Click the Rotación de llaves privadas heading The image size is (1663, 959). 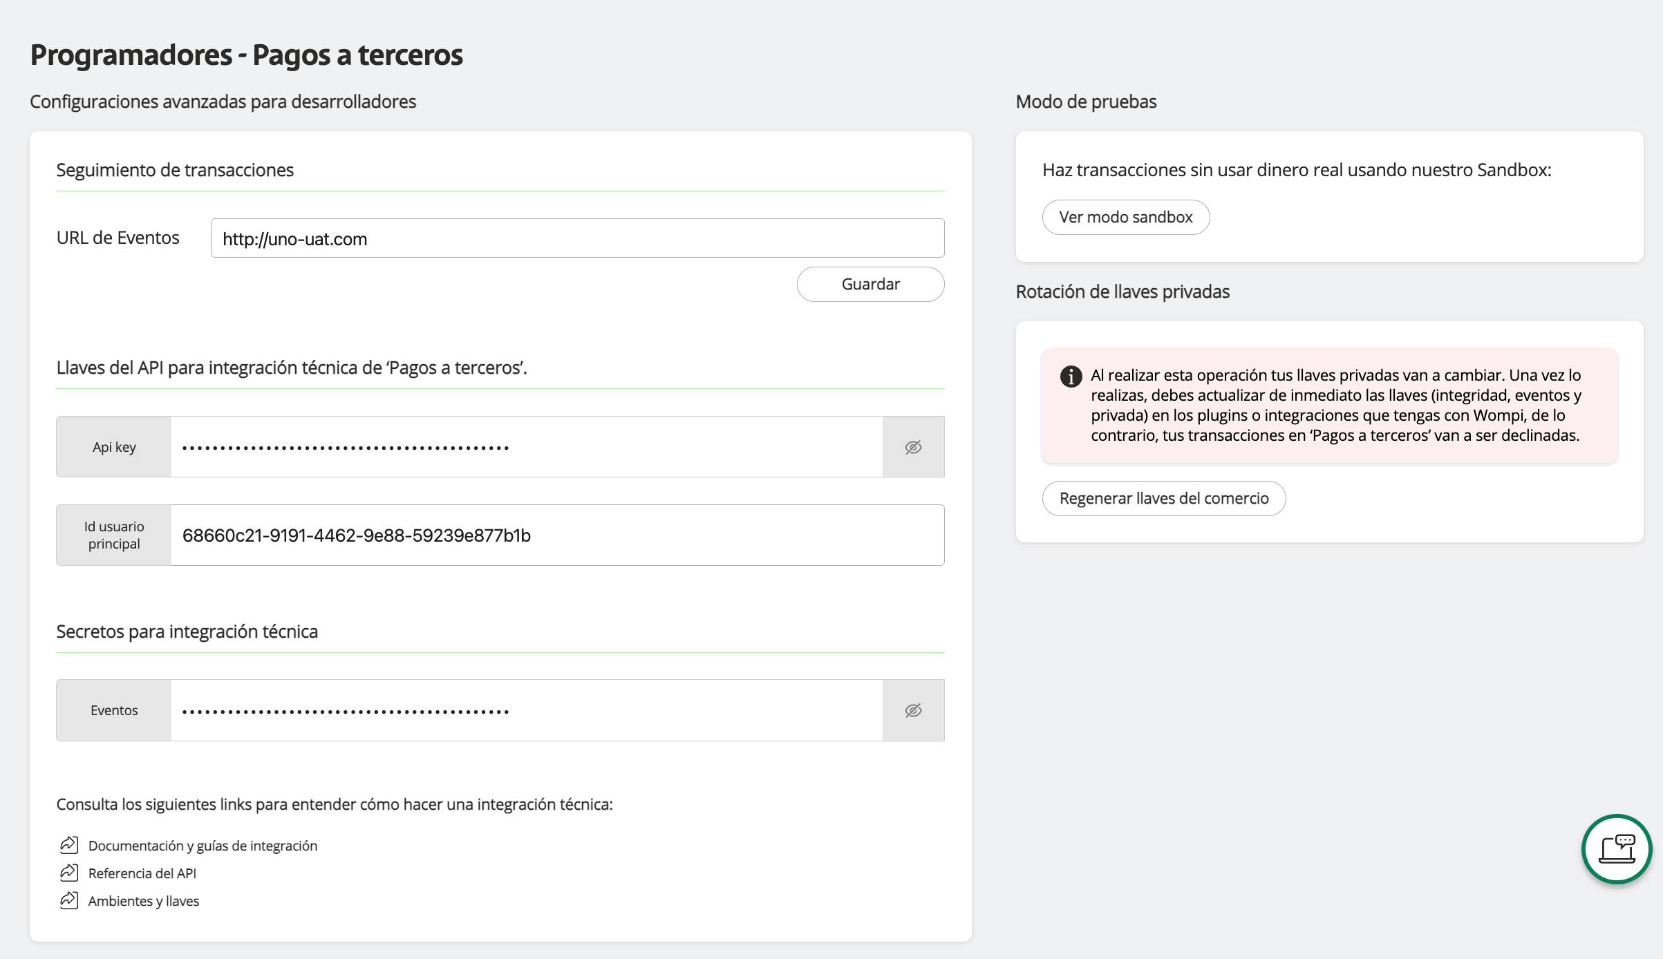(x=1122, y=292)
